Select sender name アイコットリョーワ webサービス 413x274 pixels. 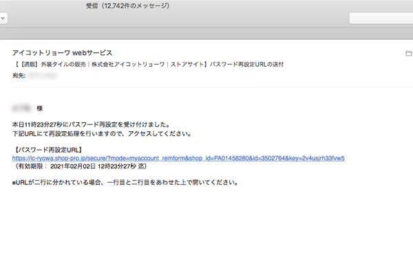(x=62, y=53)
